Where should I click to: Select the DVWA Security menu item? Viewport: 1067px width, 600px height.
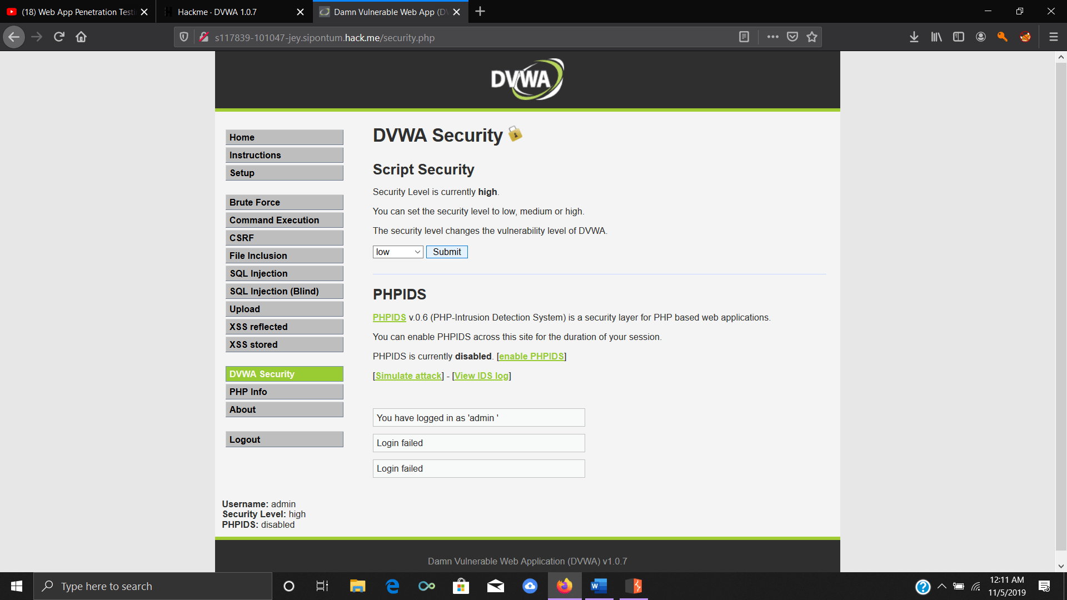tap(285, 374)
